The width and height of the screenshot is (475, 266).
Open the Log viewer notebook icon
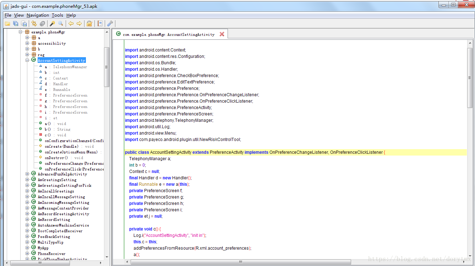pyautogui.click(x=100, y=23)
